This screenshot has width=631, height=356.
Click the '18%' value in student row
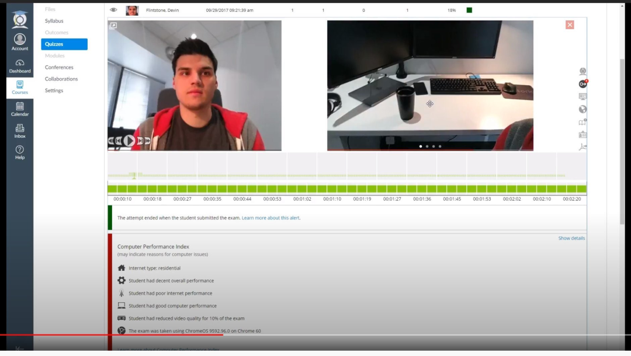(452, 11)
